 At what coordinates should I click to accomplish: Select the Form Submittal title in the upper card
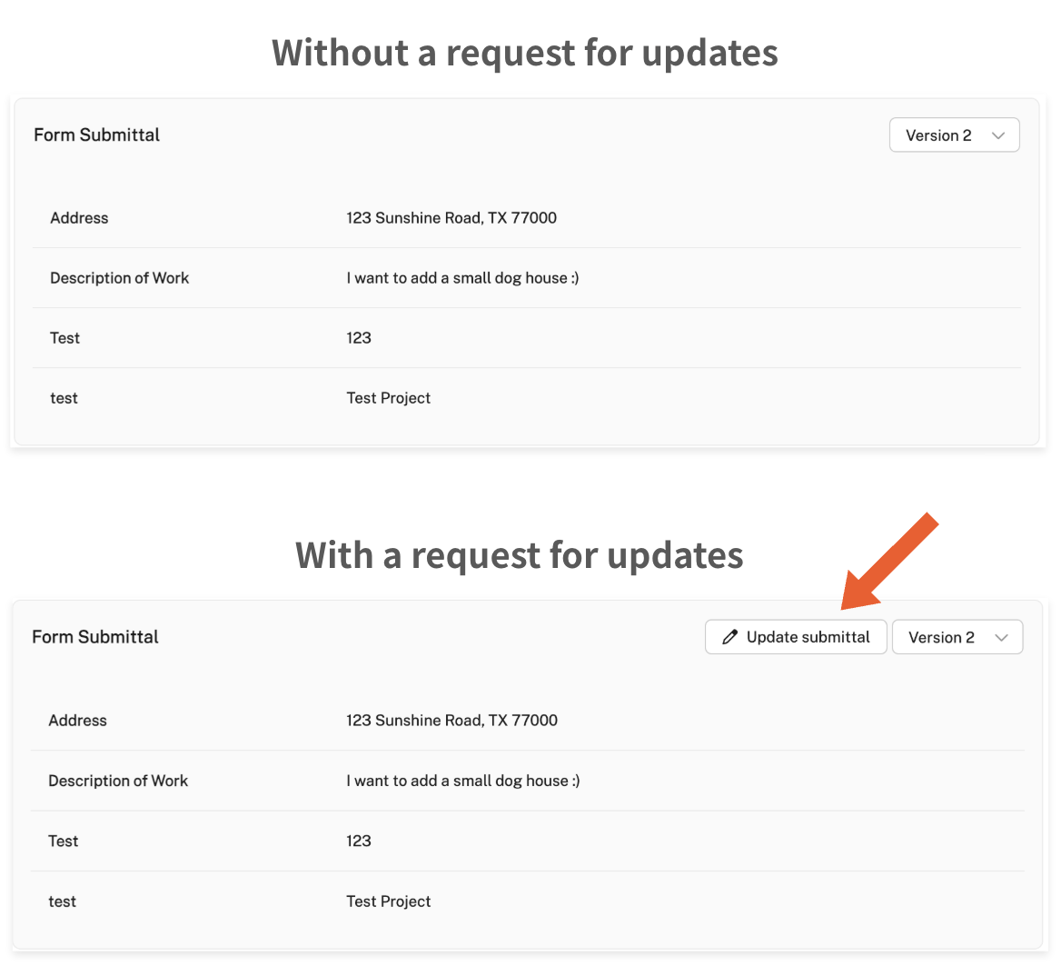coord(96,134)
